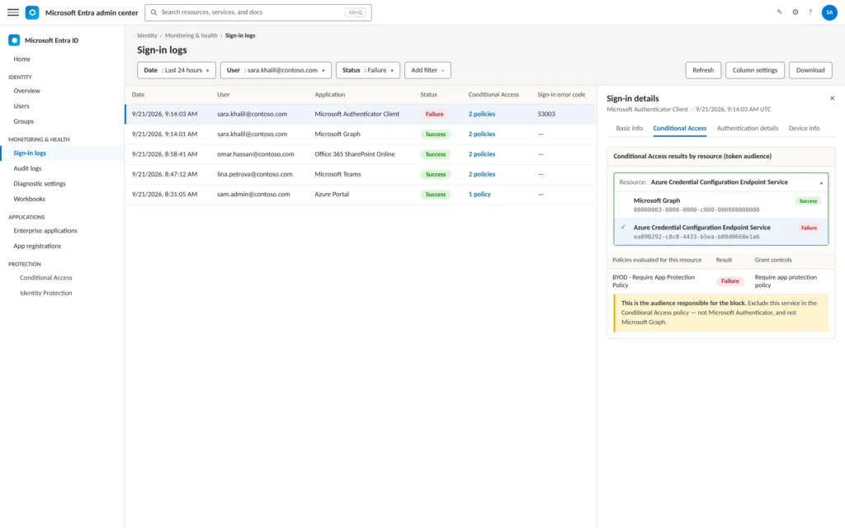The height and width of the screenshot is (528, 845).
Task: Select Azure Credential Configuration Endpoint Service option
Action: click(x=720, y=232)
